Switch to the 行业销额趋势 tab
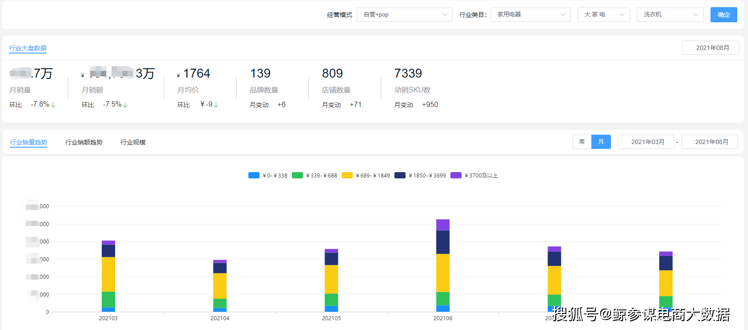The image size is (748, 330). (x=84, y=142)
